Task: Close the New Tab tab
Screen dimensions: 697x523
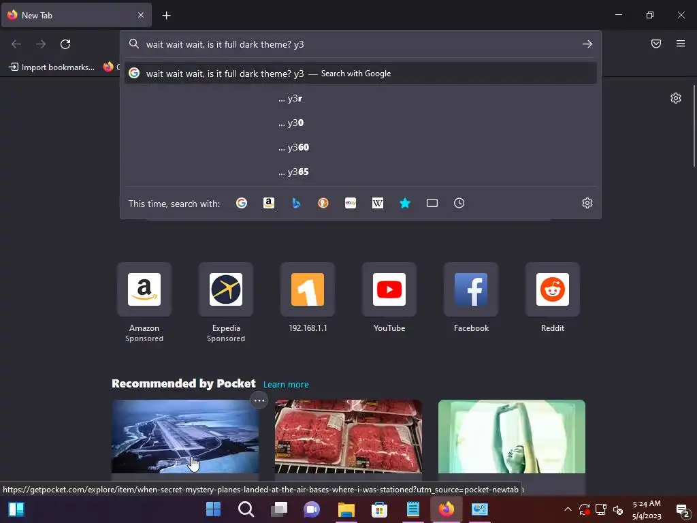Action: pyautogui.click(x=140, y=15)
